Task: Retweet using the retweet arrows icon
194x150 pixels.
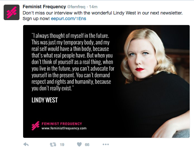Action: pyautogui.click(x=53, y=144)
